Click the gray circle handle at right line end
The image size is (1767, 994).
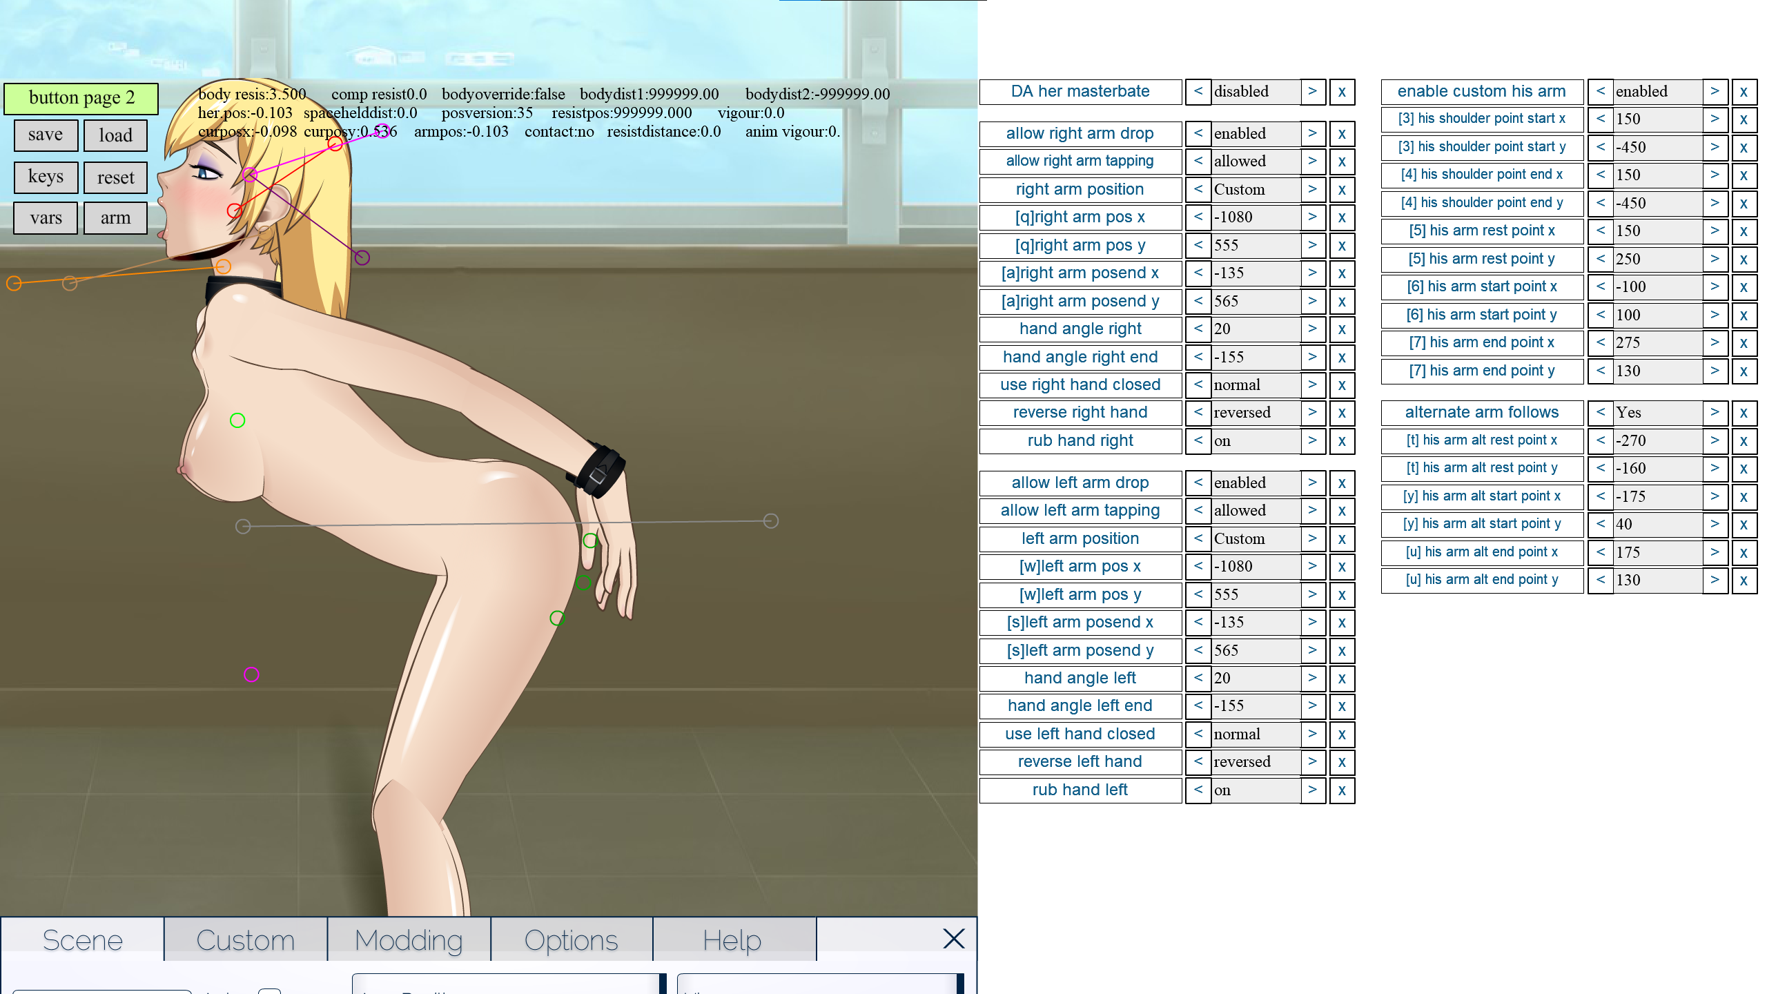(x=771, y=521)
